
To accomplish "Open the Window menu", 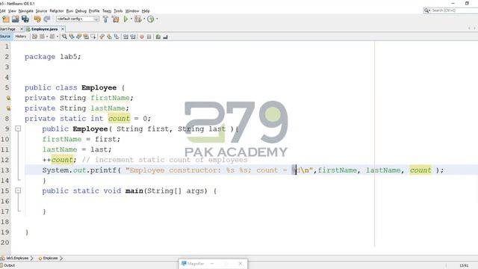I will 132,11.
